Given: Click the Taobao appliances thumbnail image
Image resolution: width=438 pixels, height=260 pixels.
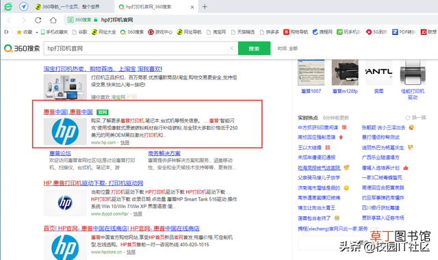Looking at the screenshot, I should [x=65, y=87].
